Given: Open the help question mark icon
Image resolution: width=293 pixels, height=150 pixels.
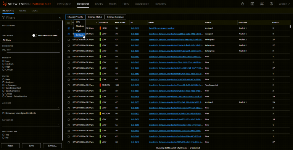Looking at the screenshot, I should [x=271, y=4].
